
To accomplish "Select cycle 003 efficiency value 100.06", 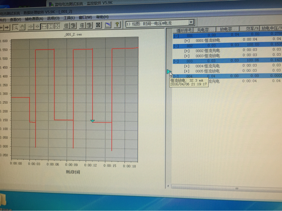I will (x=253, y=60).
